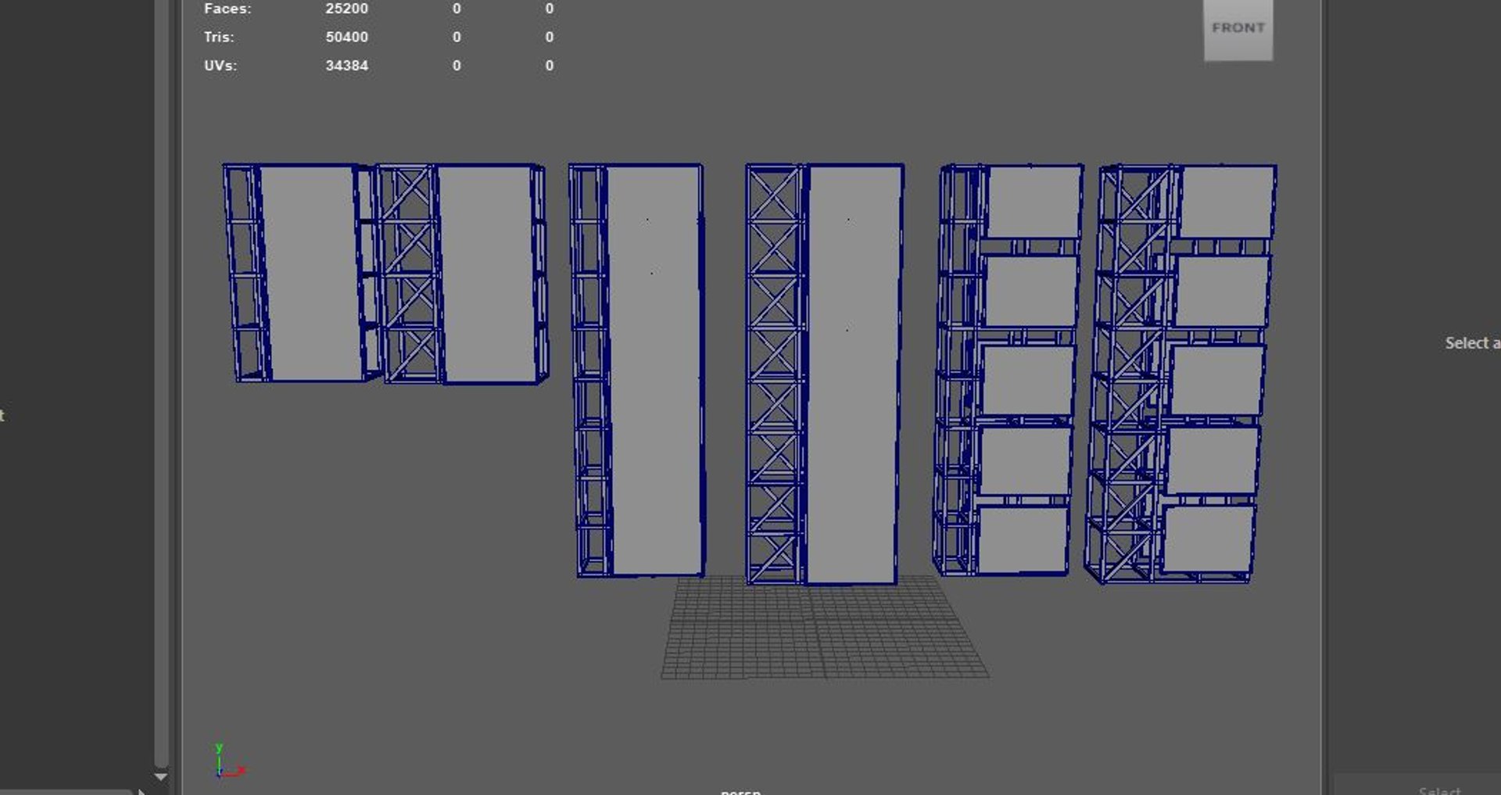Click the Select button at bottom right

pyautogui.click(x=1439, y=790)
